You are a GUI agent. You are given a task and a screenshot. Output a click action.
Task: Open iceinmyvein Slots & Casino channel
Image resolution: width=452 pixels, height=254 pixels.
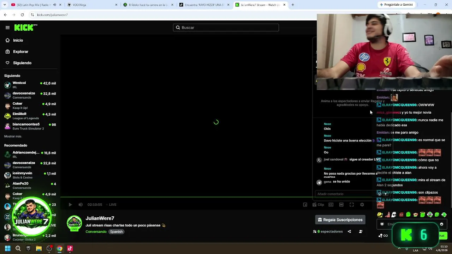[x=30, y=175]
